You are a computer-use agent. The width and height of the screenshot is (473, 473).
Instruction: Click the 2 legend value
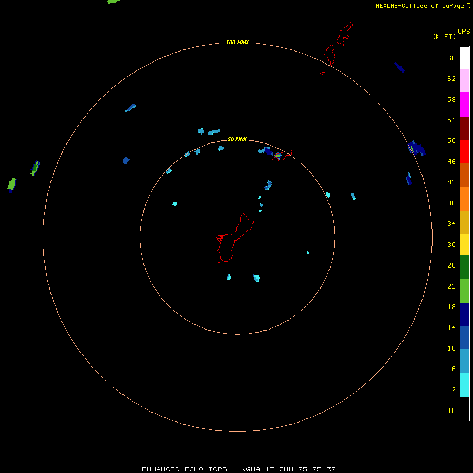pos(454,390)
